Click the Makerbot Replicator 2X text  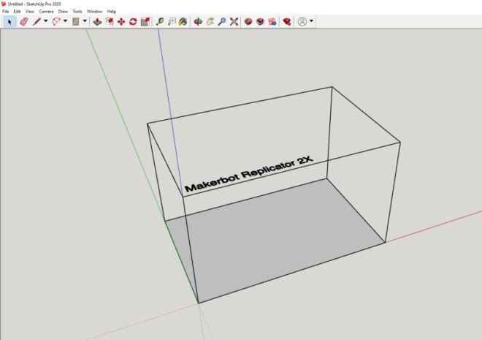248,174
